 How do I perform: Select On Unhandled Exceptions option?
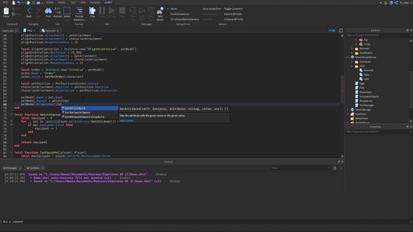(185, 19)
